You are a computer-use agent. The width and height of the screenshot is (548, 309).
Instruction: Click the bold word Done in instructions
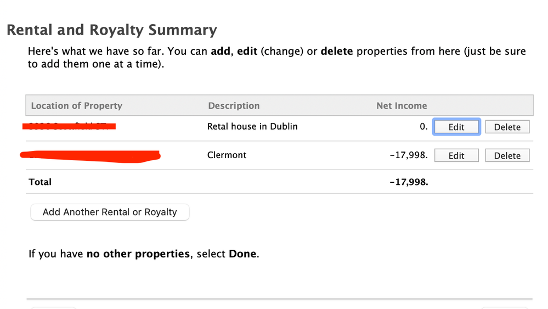[242, 254]
